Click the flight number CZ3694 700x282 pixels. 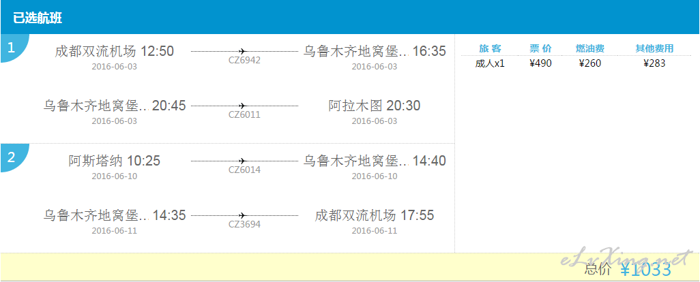pyautogui.click(x=244, y=225)
